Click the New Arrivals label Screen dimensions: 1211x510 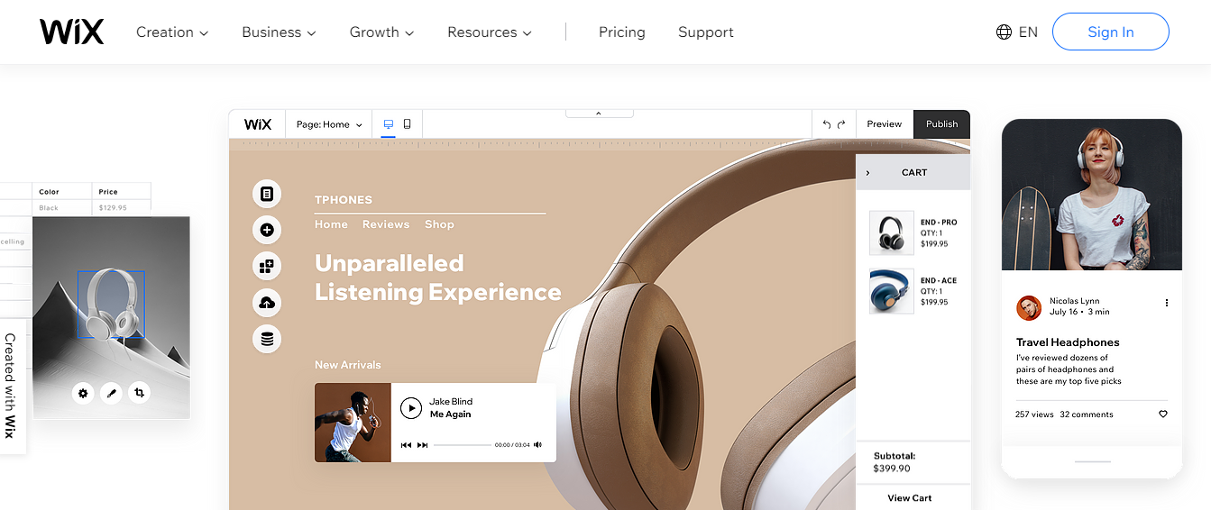point(348,365)
